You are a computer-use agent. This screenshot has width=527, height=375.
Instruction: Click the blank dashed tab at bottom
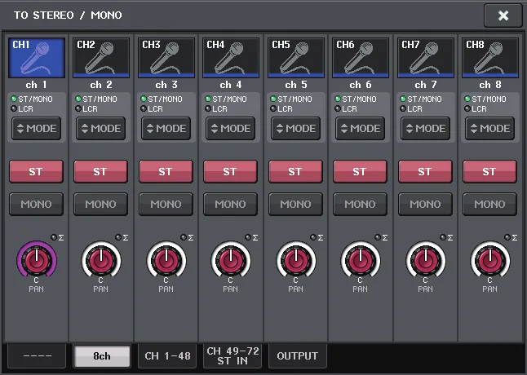point(37,356)
